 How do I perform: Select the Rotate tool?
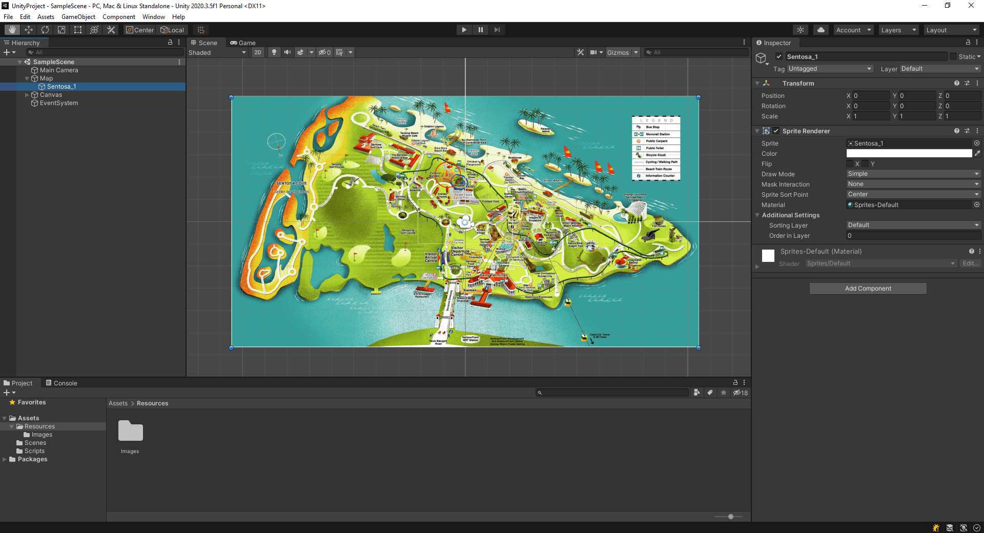pos(45,29)
